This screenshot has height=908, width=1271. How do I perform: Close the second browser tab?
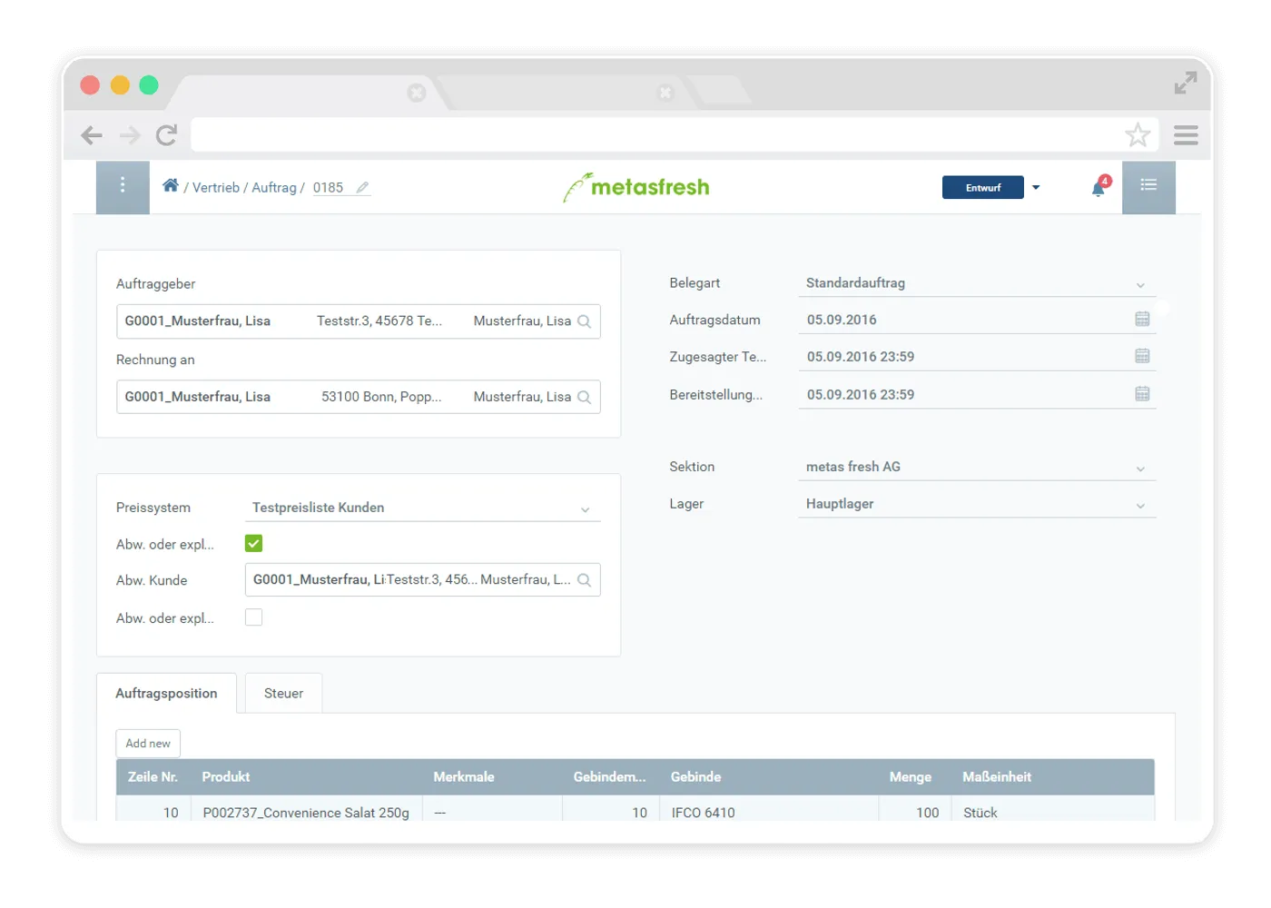click(665, 93)
